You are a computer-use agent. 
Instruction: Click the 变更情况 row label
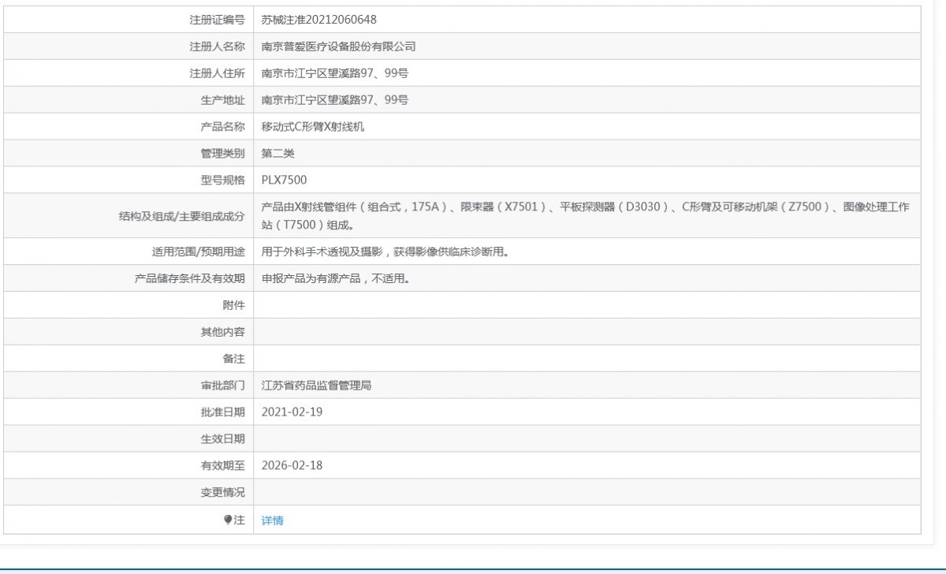tap(223, 493)
